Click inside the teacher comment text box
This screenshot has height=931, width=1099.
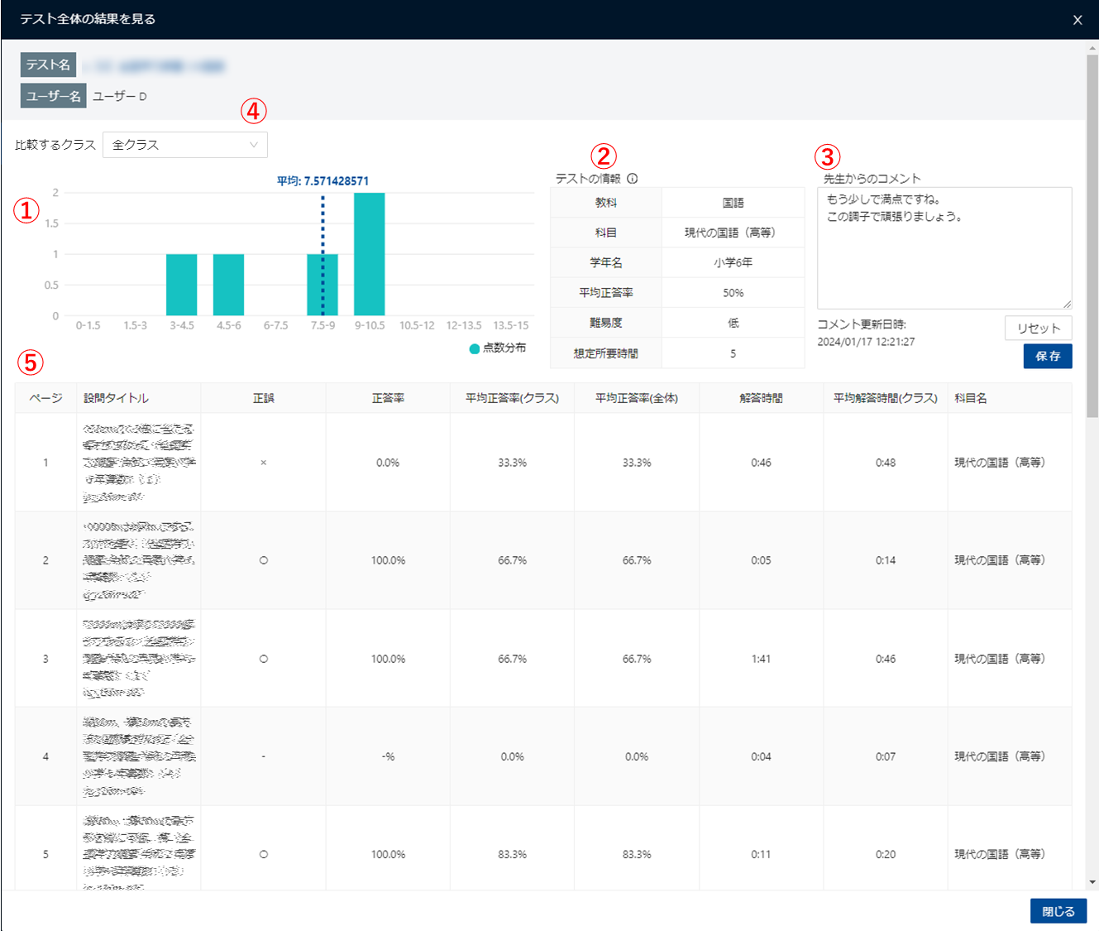click(944, 248)
